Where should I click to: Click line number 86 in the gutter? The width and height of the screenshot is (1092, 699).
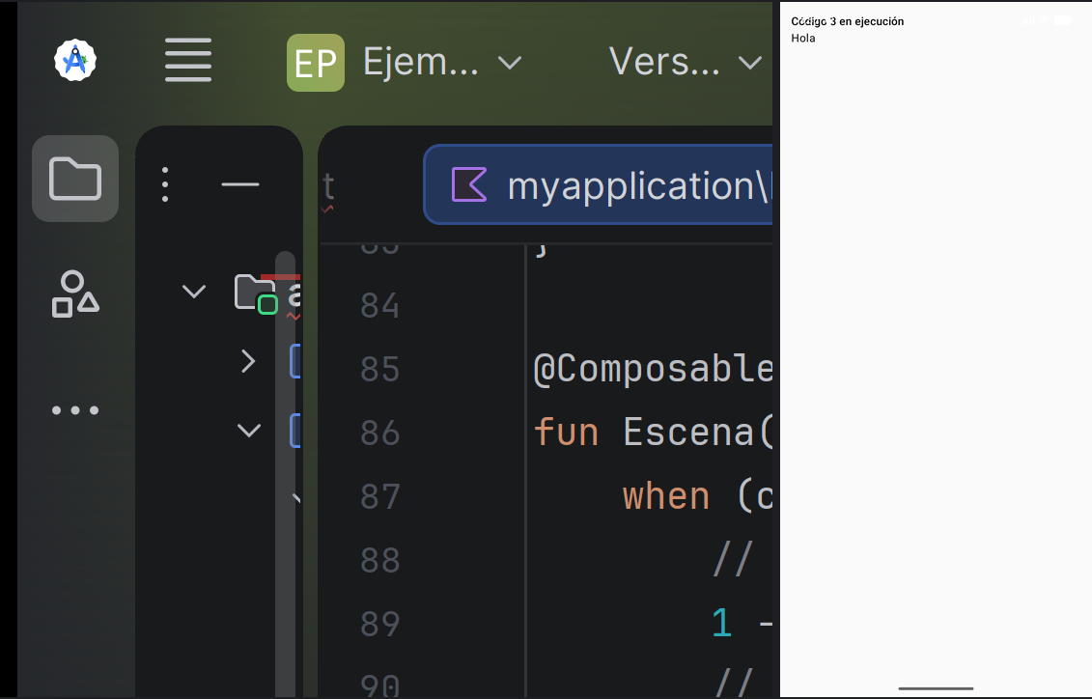coord(380,433)
